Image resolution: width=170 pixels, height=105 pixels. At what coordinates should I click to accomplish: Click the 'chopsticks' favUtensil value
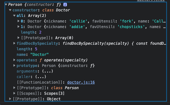point(131,27)
